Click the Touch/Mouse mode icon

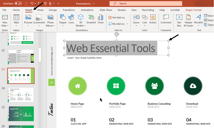pyautogui.click(x=50, y=4)
